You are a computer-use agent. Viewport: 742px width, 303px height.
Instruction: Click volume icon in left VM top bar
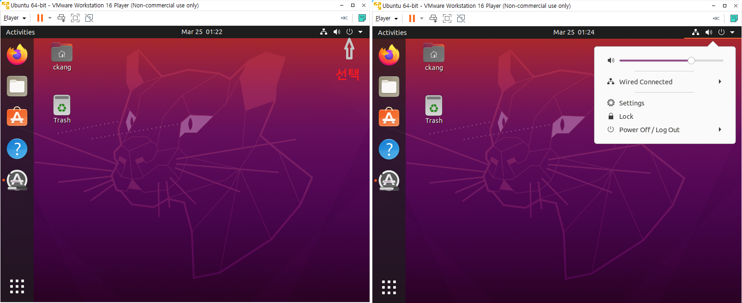click(337, 32)
